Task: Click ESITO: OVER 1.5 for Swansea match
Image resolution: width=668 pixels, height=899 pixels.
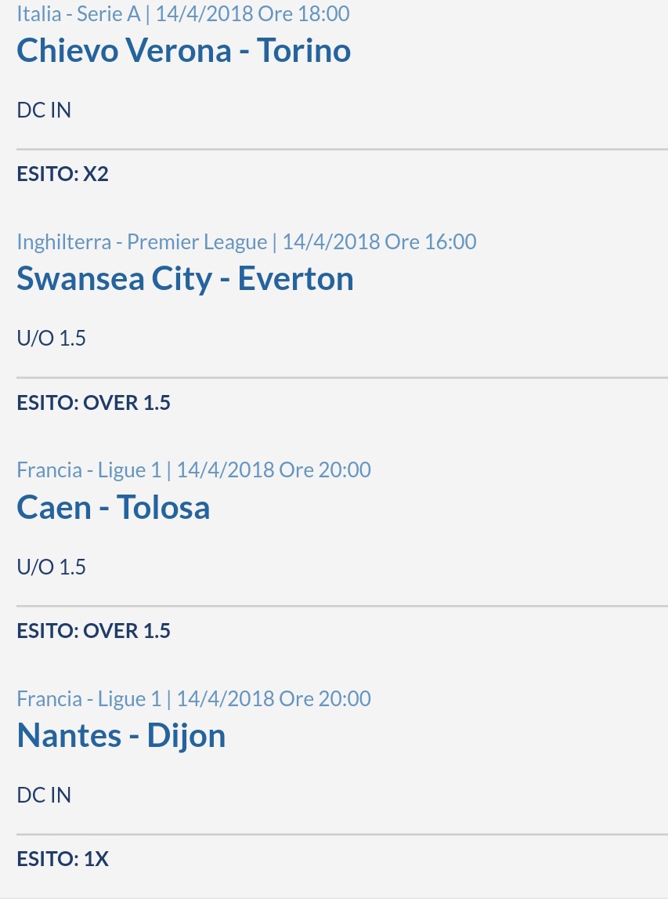Action: point(93,403)
